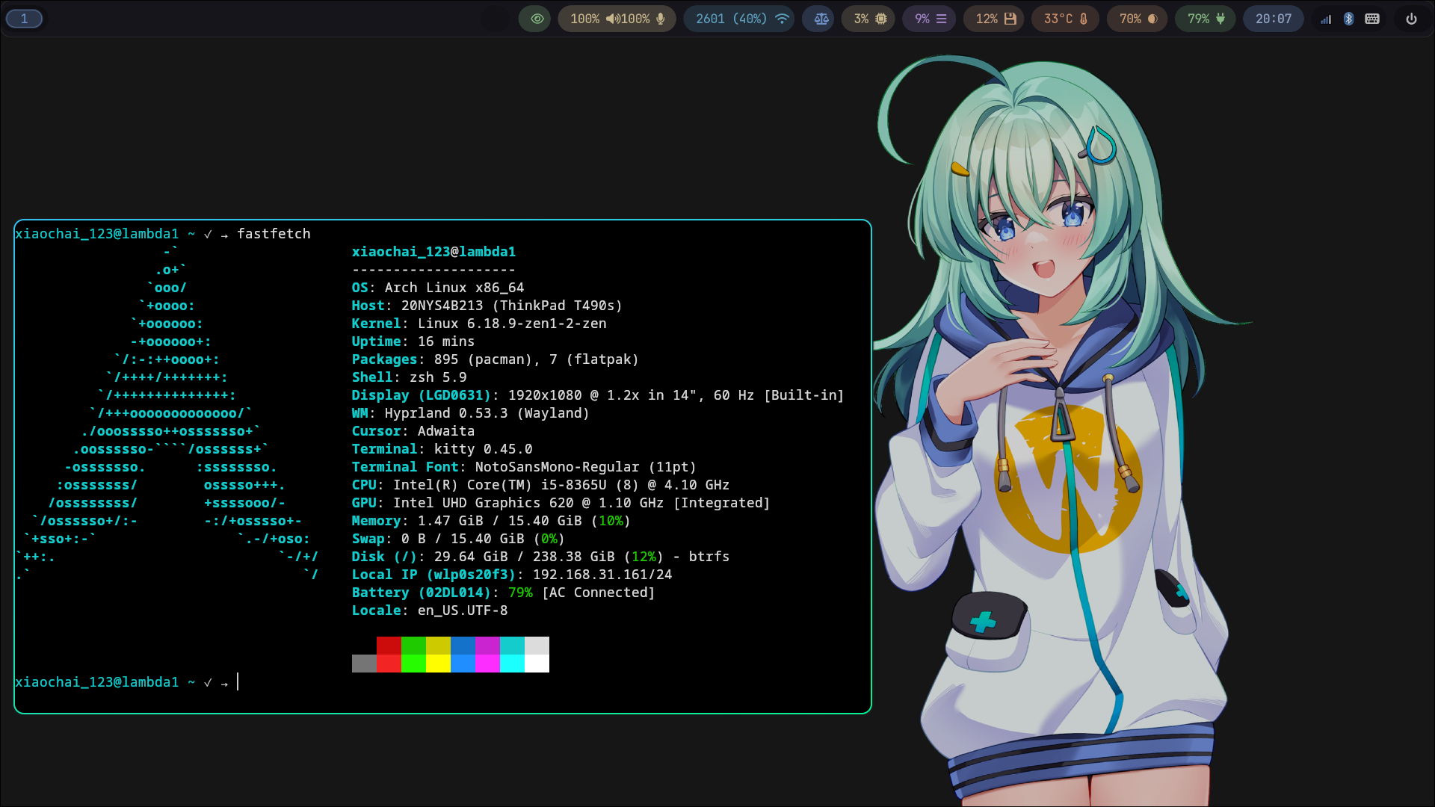Click the 79% battery plug module

(1206, 19)
